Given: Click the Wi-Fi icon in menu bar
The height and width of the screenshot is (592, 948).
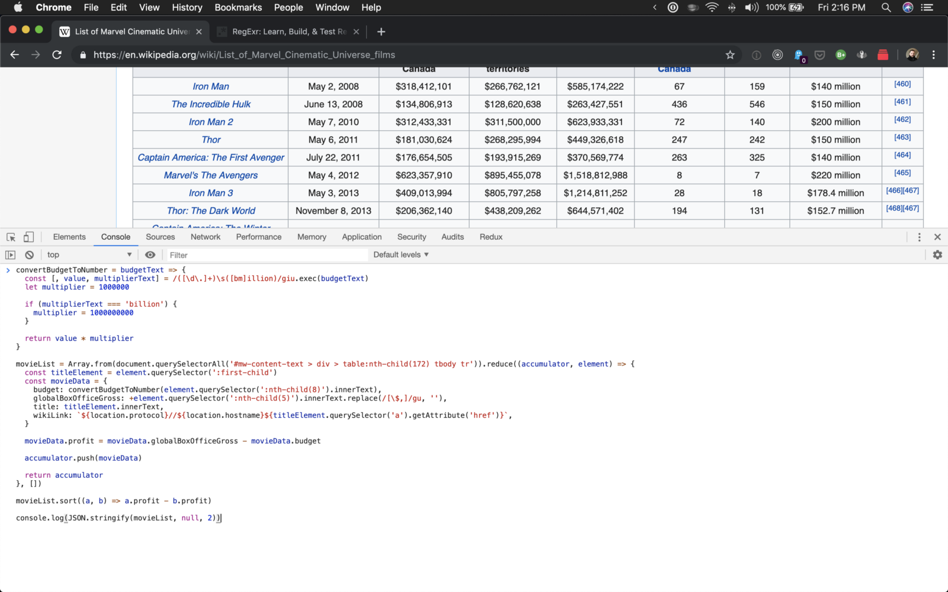Looking at the screenshot, I should (x=712, y=7).
